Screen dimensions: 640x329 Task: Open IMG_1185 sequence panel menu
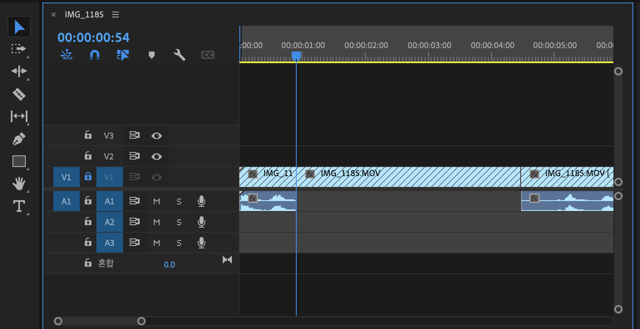point(116,15)
